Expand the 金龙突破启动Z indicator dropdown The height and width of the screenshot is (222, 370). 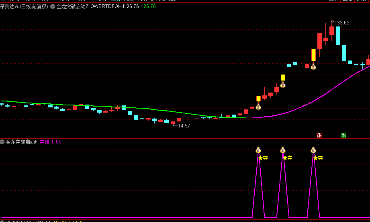pyautogui.click(x=53, y=6)
